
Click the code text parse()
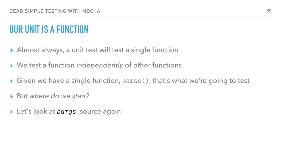click(136, 81)
